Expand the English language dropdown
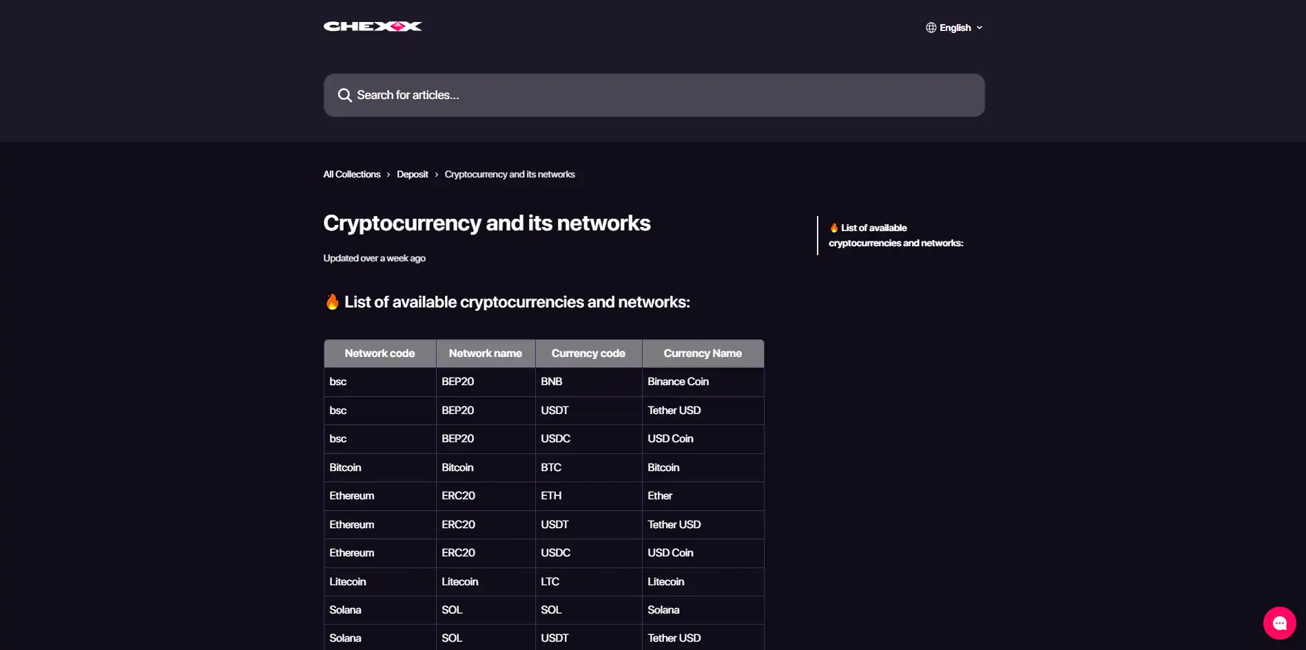The height and width of the screenshot is (650, 1306). 955,28
